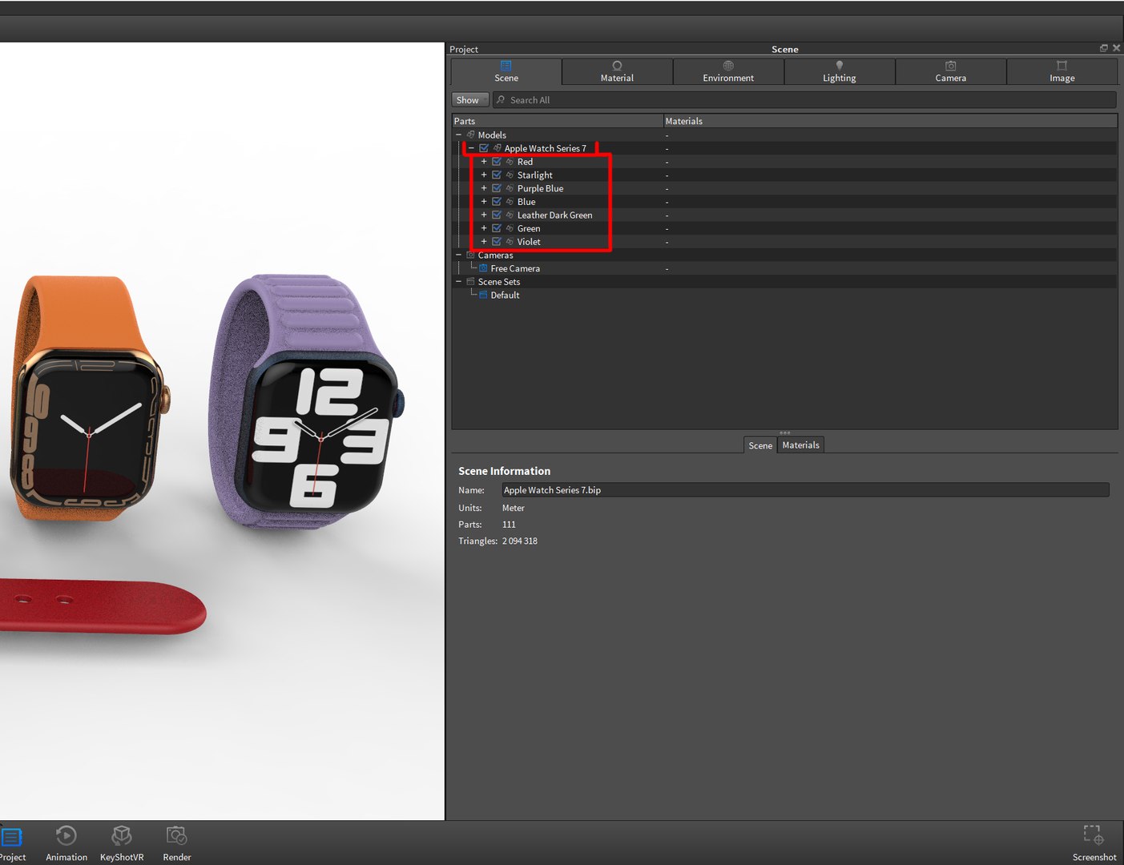
Task: Click the Units value Meter
Action: click(x=514, y=508)
